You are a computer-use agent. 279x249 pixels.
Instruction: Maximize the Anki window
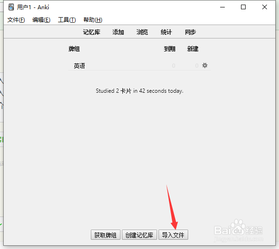(x=243, y=7)
